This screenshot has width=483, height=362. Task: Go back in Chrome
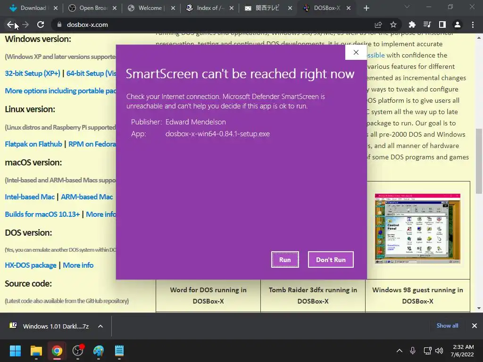pyautogui.click(x=10, y=25)
